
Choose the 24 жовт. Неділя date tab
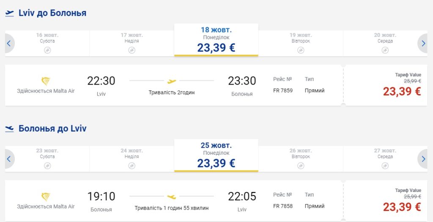[x=132, y=159]
